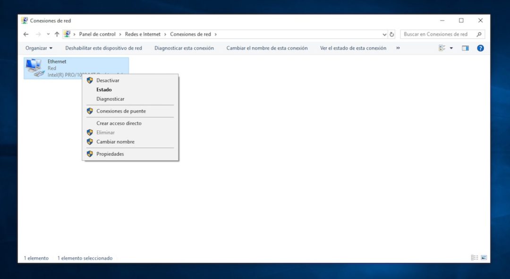Image resolution: width=510 pixels, height=279 pixels.
Task: Expand the views dropdown arrow near preview icon
Action: [451, 48]
